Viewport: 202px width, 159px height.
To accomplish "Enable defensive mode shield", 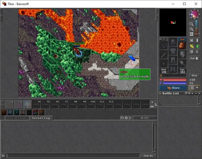I will coord(191,52).
